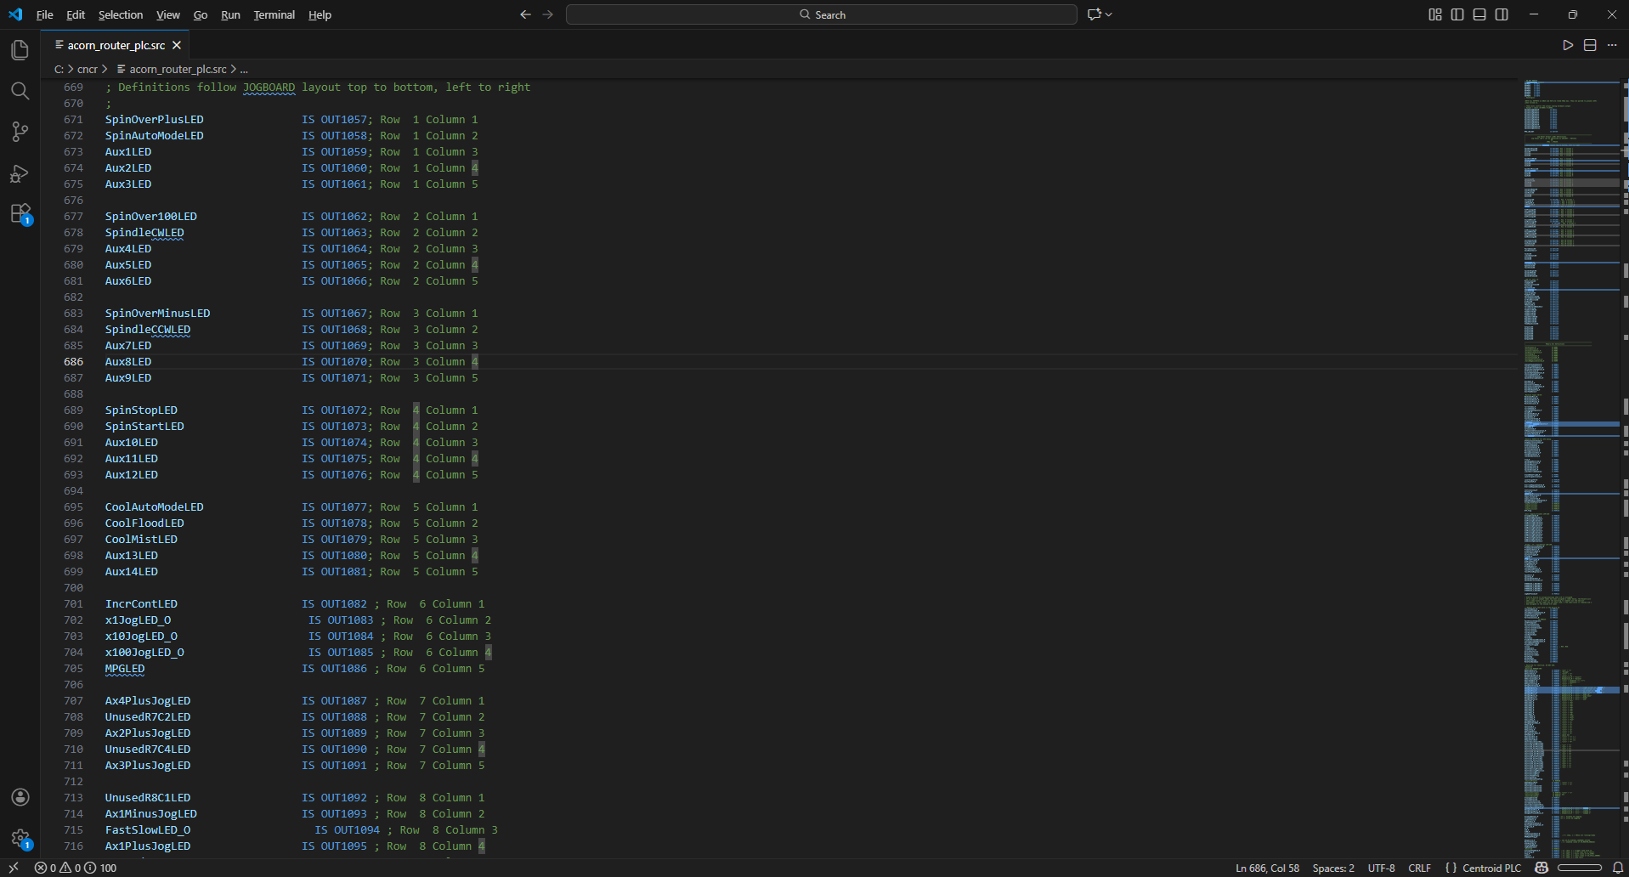The width and height of the screenshot is (1629, 877).
Task: Open the Source Control view
Action: click(x=20, y=132)
